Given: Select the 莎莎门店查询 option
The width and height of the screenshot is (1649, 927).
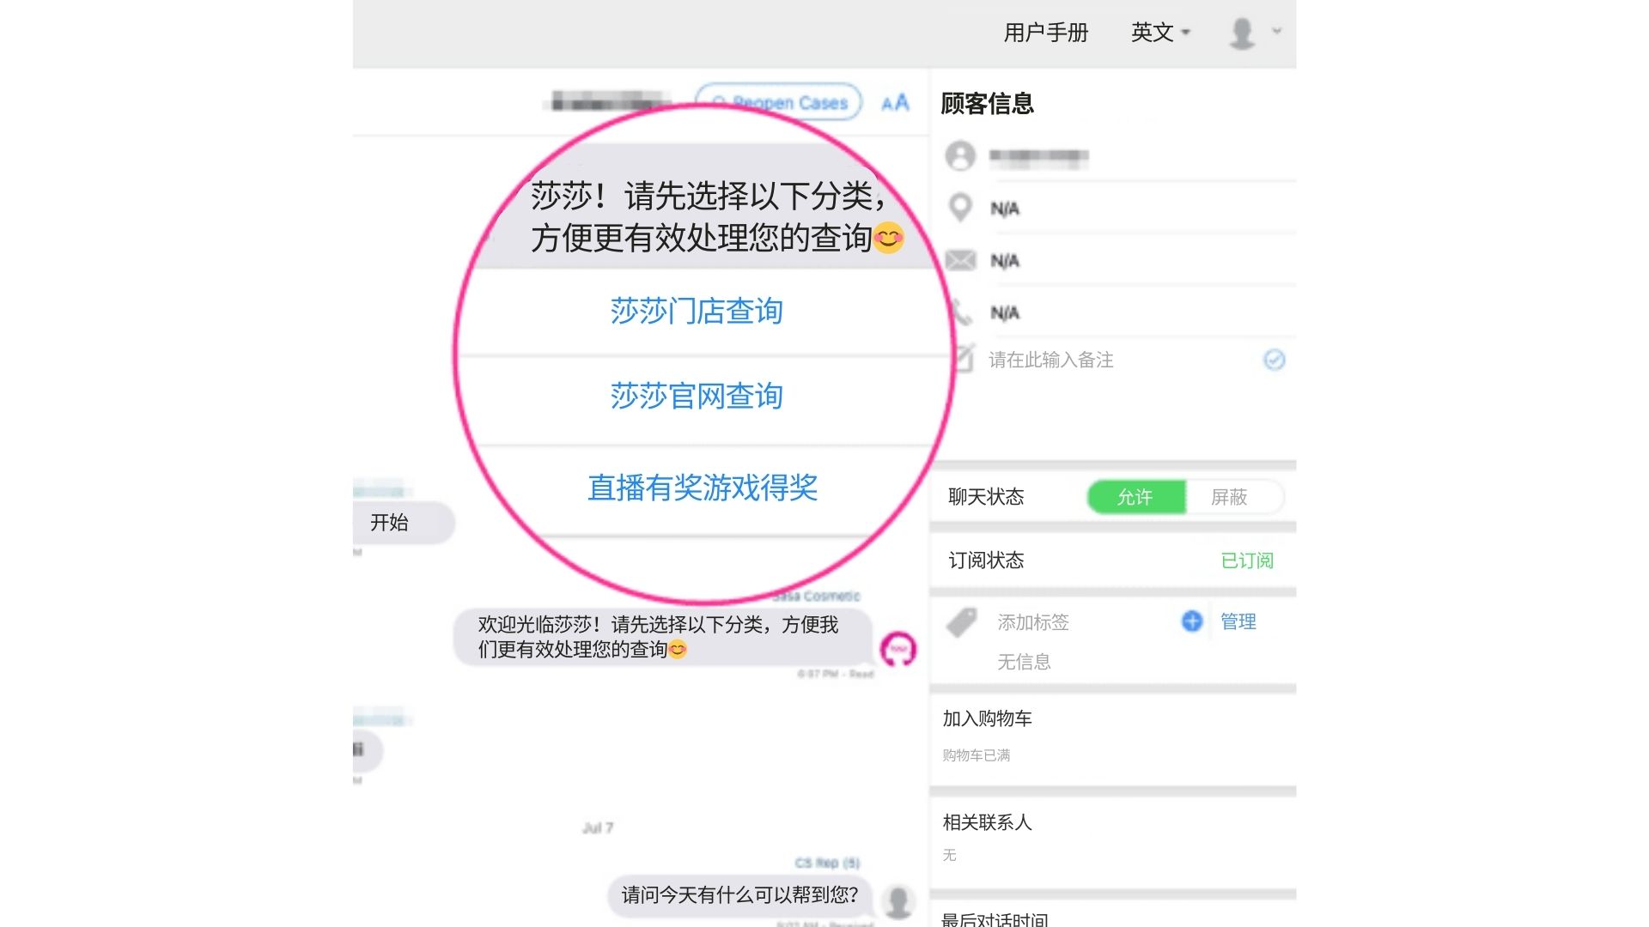Looking at the screenshot, I should [x=697, y=311].
